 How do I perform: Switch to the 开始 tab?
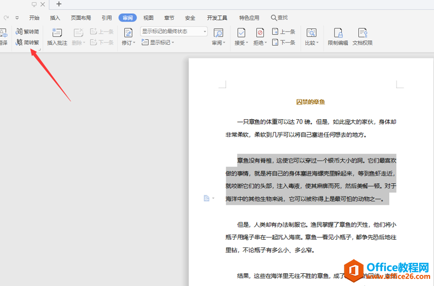(34, 18)
